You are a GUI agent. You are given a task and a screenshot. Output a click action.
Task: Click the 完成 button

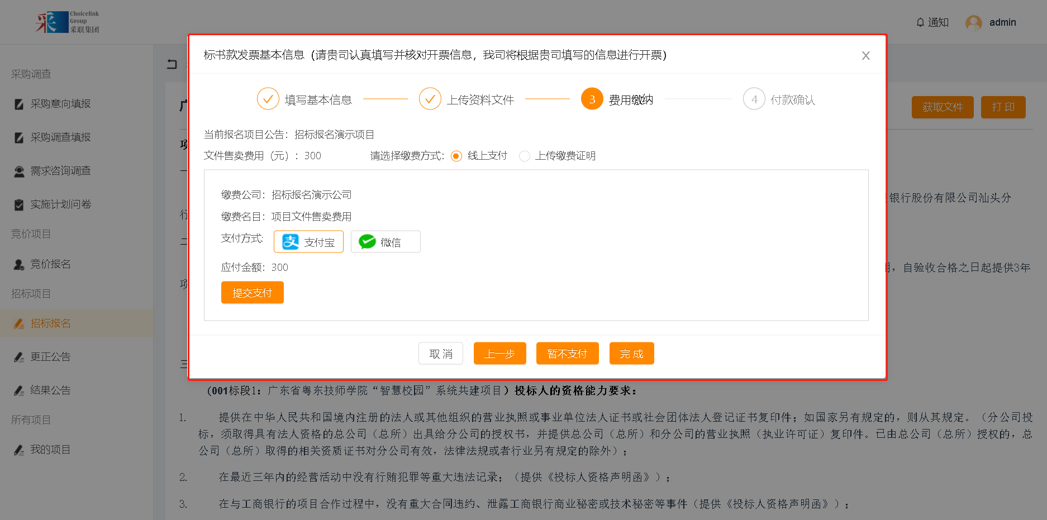click(x=631, y=354)
